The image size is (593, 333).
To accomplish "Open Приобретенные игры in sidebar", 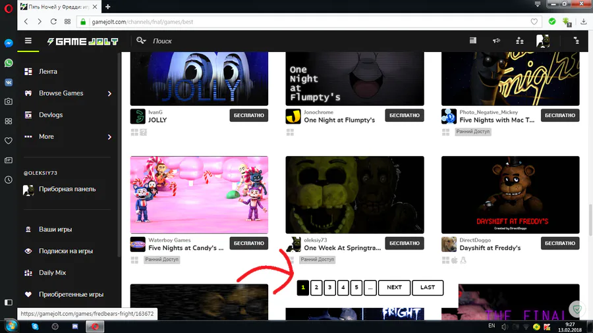I will (71, 294).
